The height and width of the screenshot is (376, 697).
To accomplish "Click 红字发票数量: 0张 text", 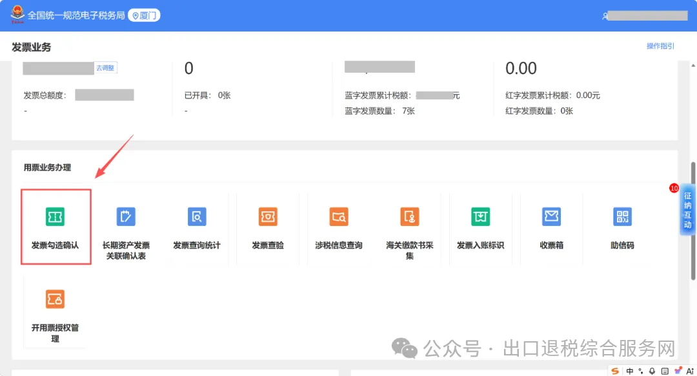I will tap(539, 111).
